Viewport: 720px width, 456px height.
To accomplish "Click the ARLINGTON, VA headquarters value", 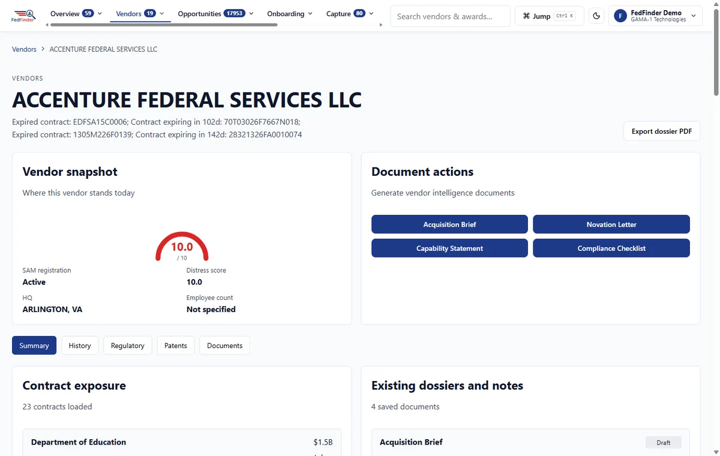I will coord(53,310).
